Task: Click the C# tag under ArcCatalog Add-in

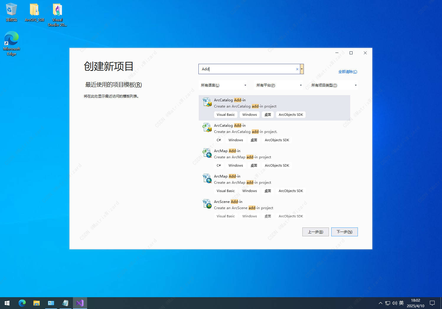Action: pos(219,140)
